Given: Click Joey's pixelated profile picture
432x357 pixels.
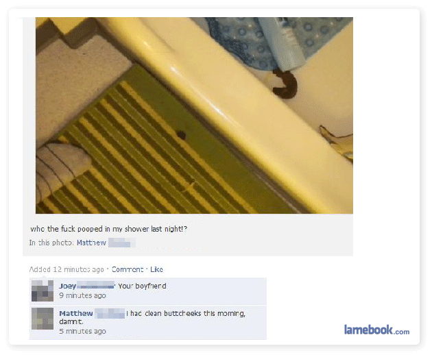Looking at the screenshot, I should (x=43, y=291).
